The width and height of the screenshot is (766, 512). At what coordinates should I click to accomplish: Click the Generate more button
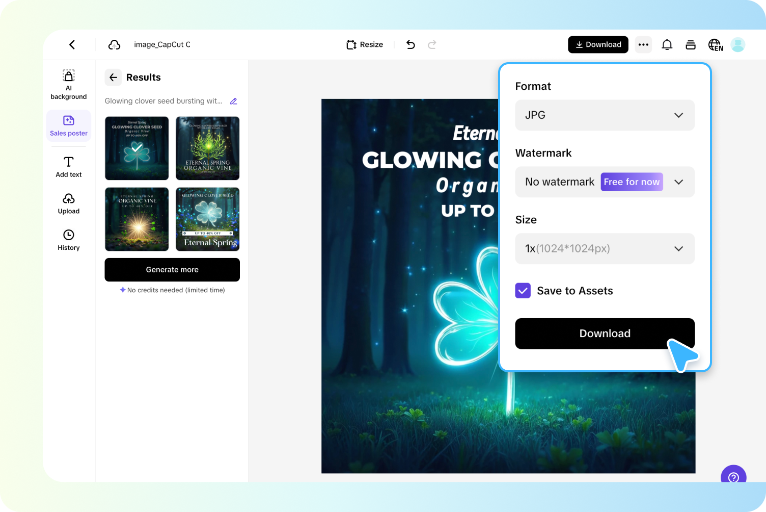172,270
